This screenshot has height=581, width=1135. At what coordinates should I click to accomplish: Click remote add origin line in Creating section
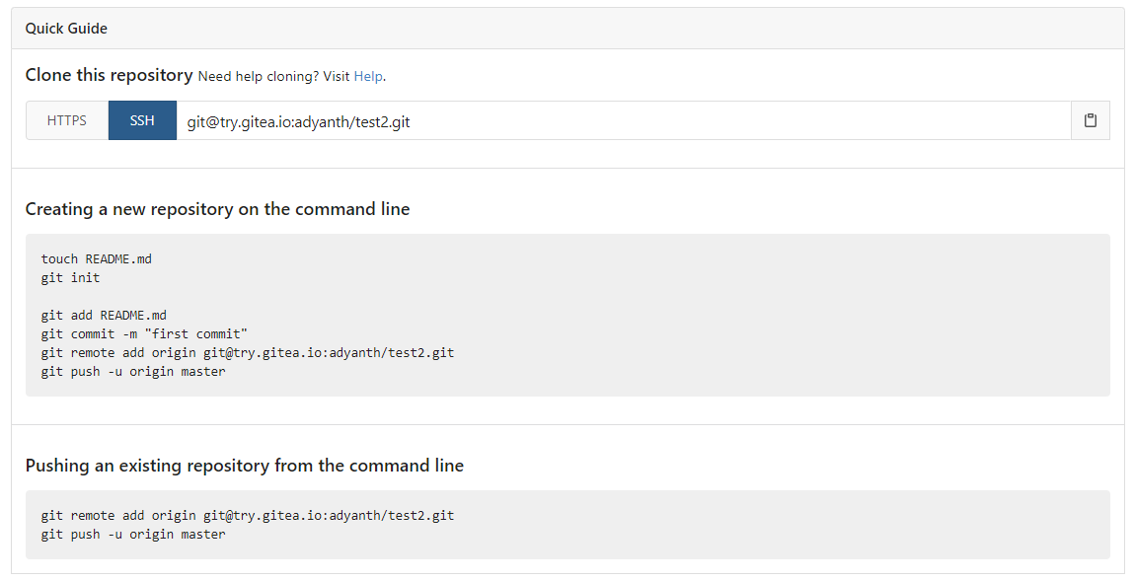pyautogui.click(x=247, y=353)
